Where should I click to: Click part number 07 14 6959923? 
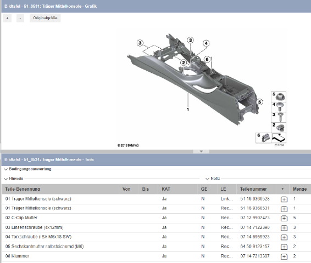(x=255, y=237)
